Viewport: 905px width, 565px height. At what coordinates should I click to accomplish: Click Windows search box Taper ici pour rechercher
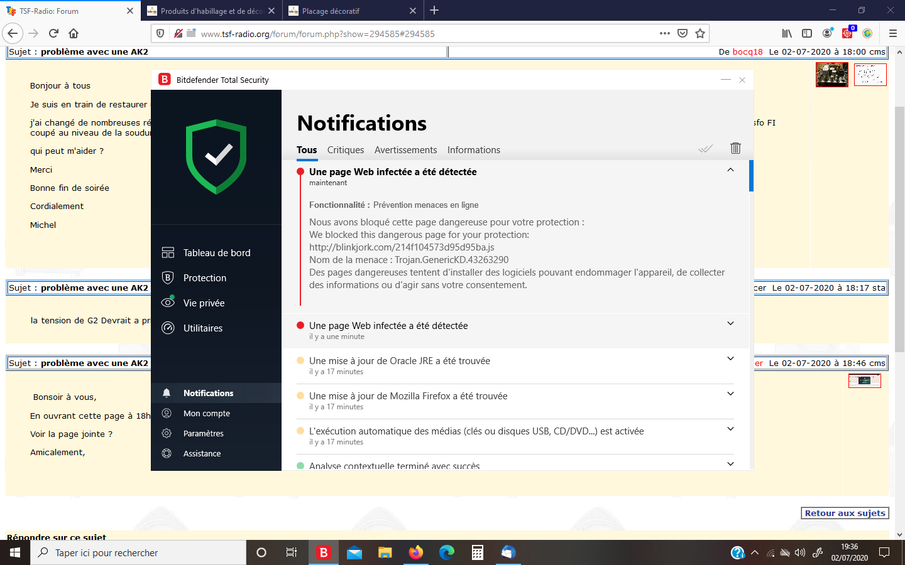click(138, 552)
